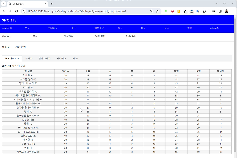
Task: Open the 농구 menu item
Action: [x=120, y=28]
